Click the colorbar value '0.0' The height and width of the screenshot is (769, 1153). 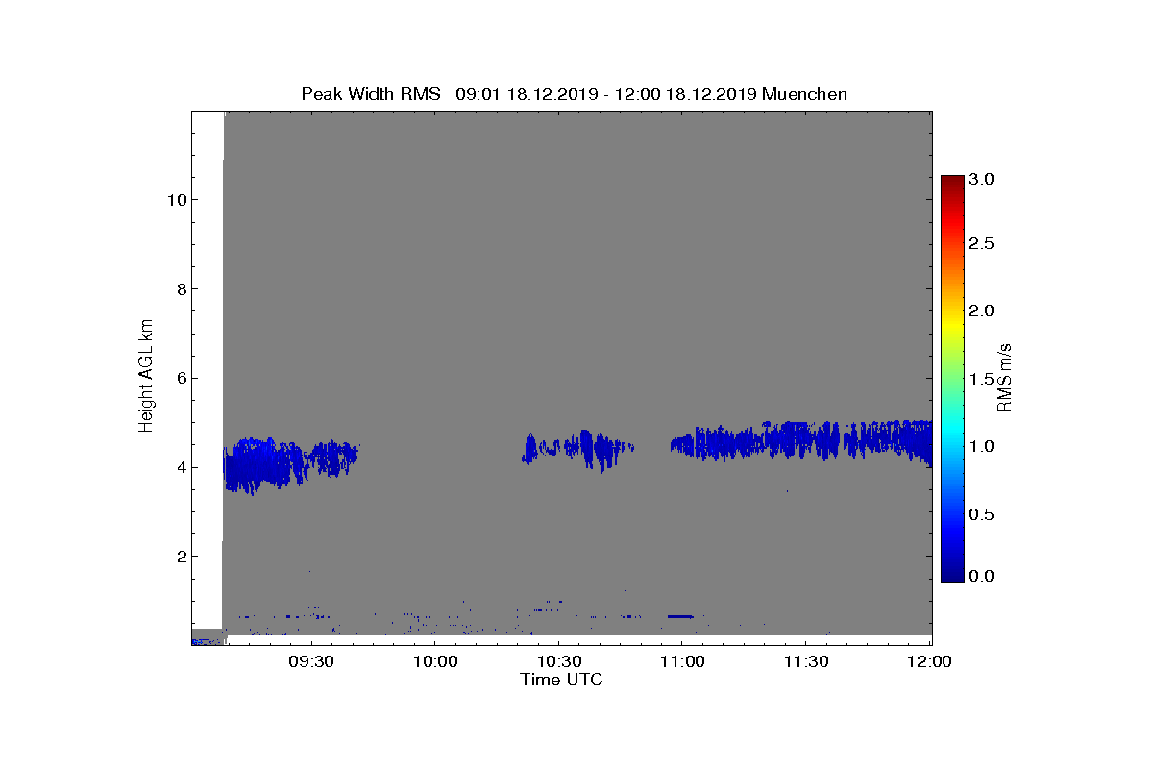981,576
